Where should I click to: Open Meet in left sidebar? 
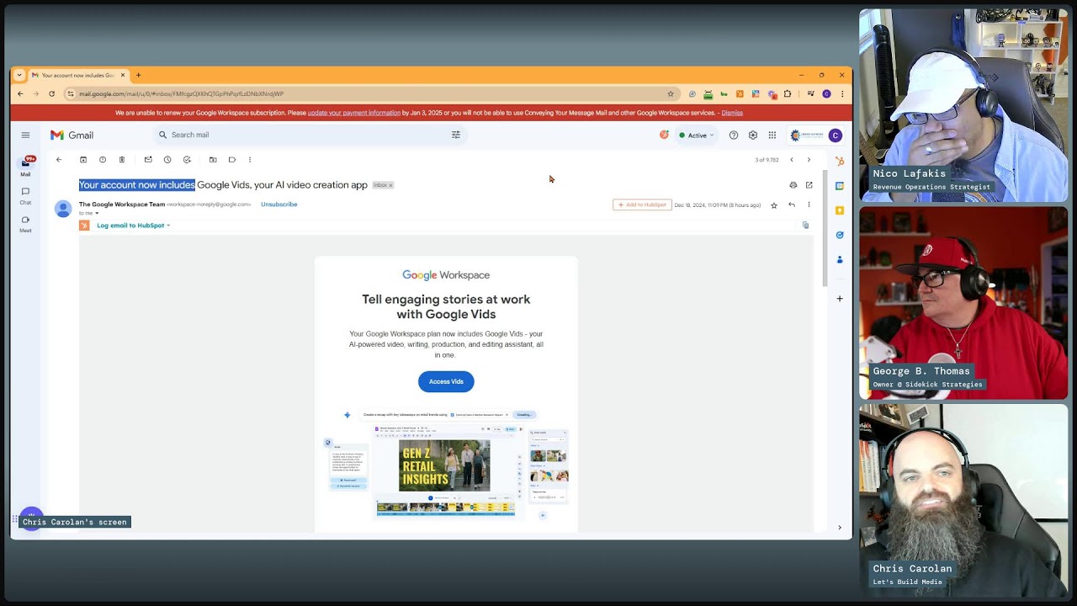click(x=25, y=224)
